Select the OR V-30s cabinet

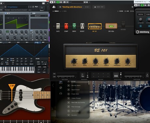click(x=111, y=26)
